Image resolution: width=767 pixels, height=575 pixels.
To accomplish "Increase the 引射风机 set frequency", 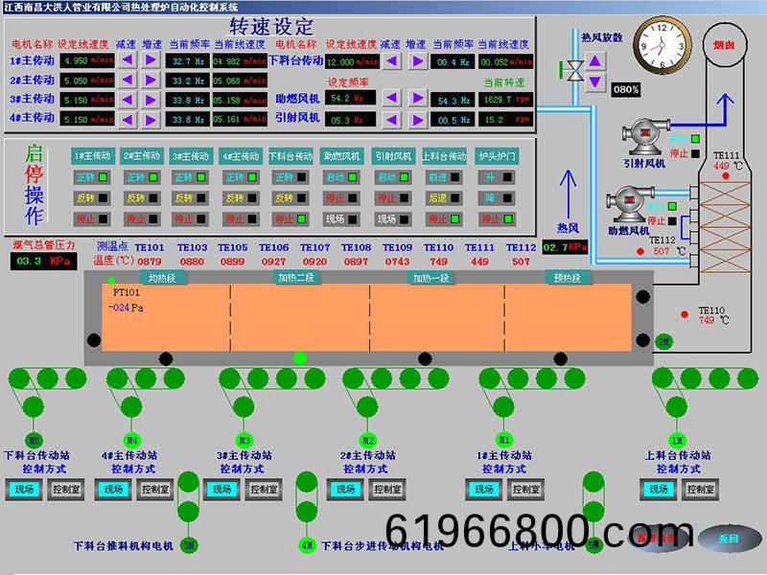I will click(x=417, y=119).
